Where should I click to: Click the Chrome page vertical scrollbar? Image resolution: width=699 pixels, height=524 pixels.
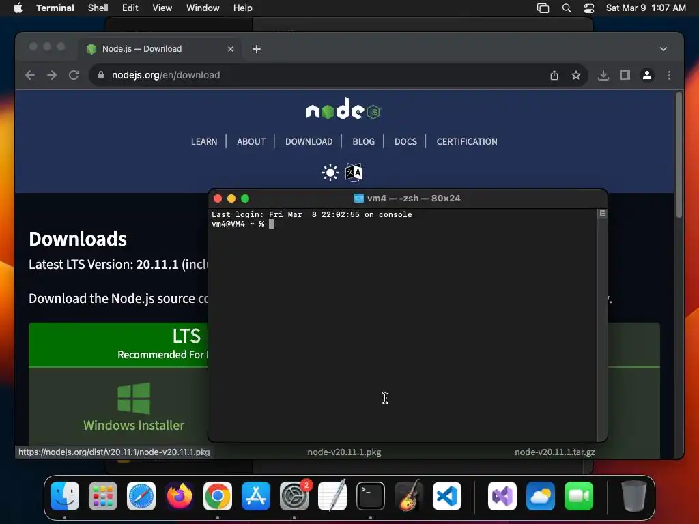(679, 155)
